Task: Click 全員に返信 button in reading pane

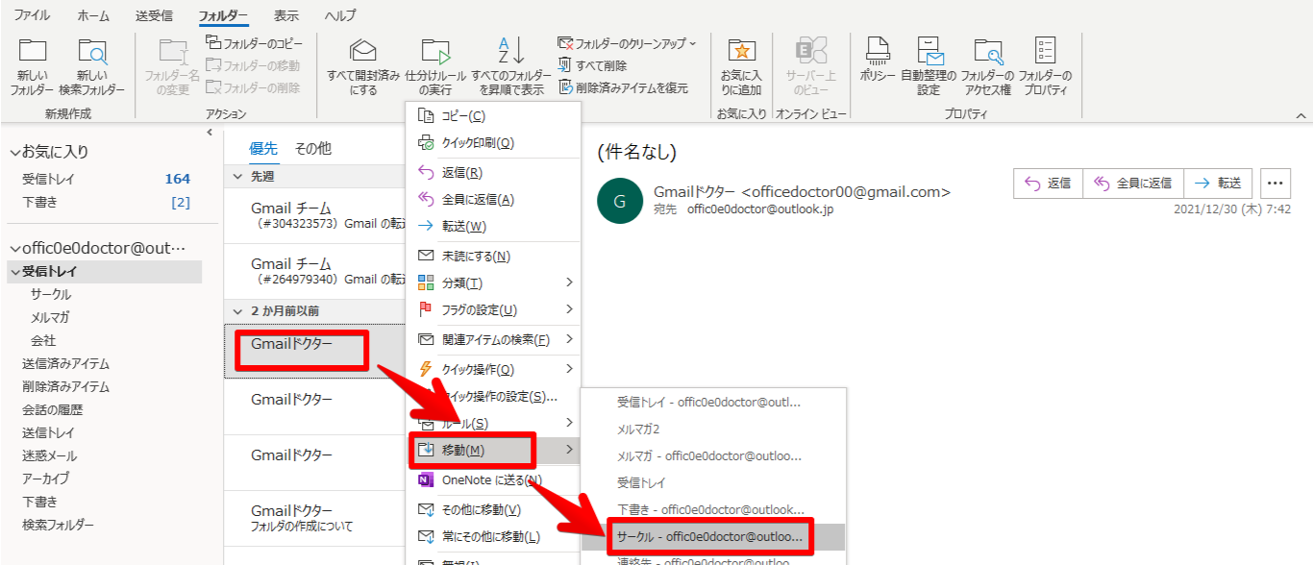Action: point(1133,183)
